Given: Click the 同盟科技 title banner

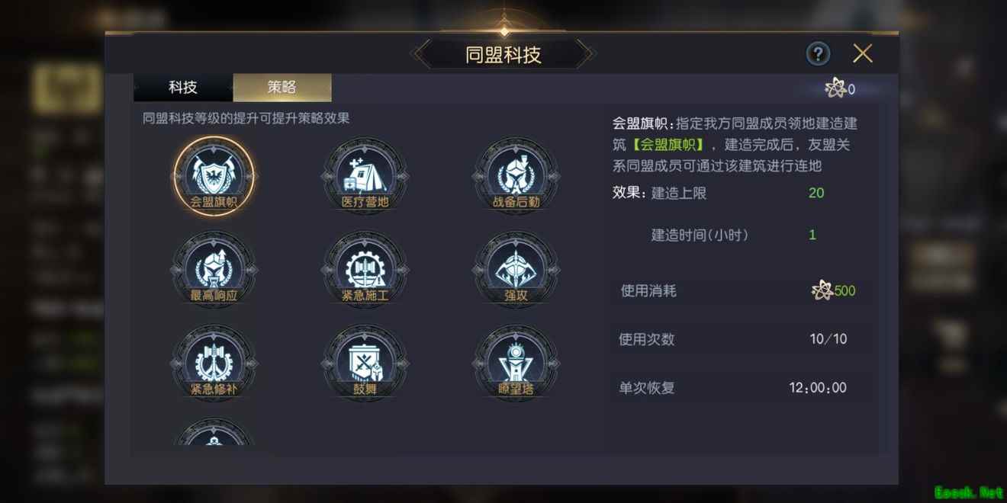Looking at the screenshot, I should tap(504, 54).
